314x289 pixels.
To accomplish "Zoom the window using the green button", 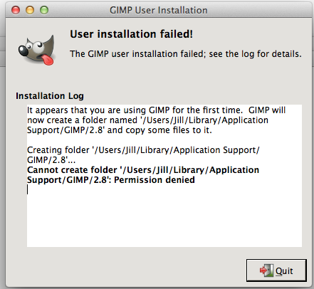I will click(x=44, y=10).
